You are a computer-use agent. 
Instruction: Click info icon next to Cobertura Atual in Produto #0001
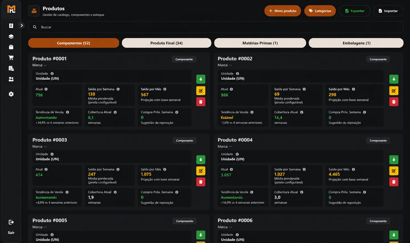tap(115, 112)
